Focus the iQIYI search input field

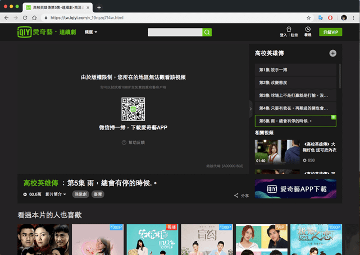pos(175,33)
